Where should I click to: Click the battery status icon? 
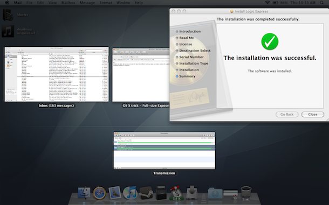[x=276, y=3]
